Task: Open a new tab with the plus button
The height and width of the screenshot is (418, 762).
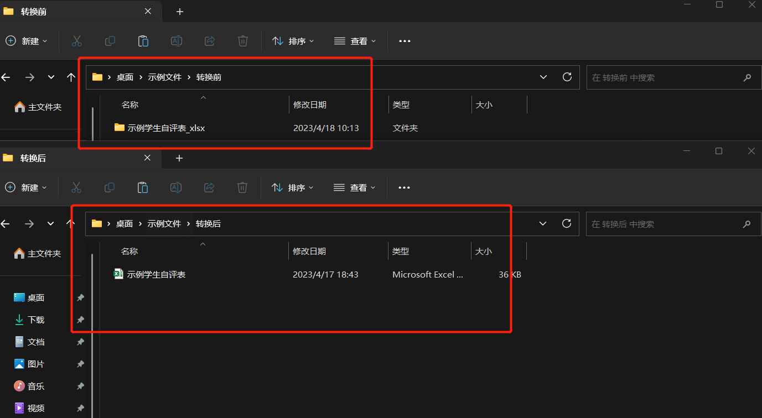Action: point(179,12)
